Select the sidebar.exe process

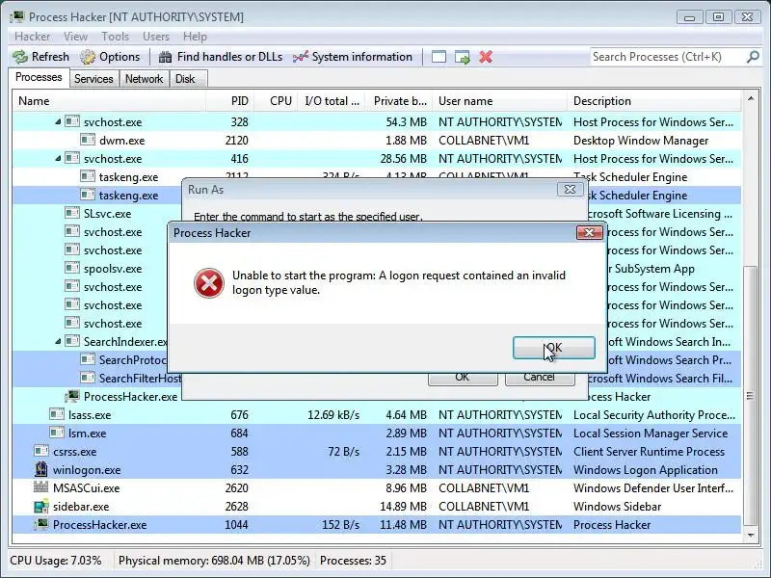pos(377,507)
